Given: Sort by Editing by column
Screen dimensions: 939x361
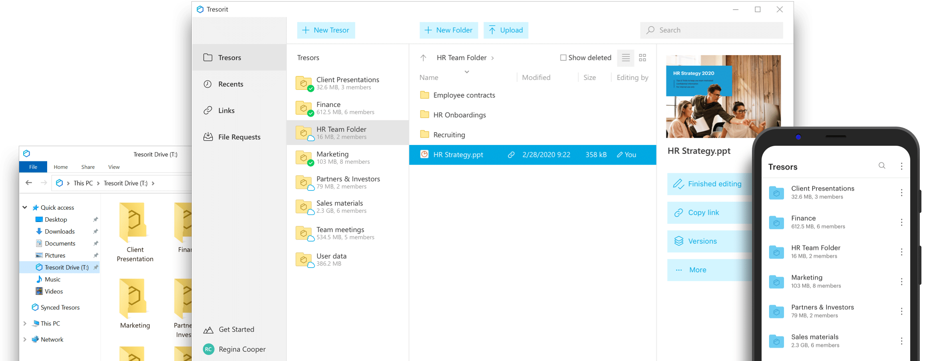Looking at the screenshot, I should [632, 77].
